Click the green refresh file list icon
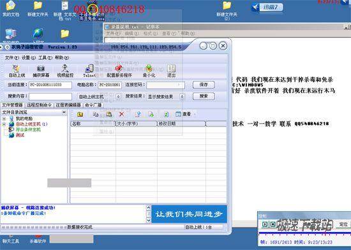This screenshot has height=250, width=351. [x=166, y=115]
